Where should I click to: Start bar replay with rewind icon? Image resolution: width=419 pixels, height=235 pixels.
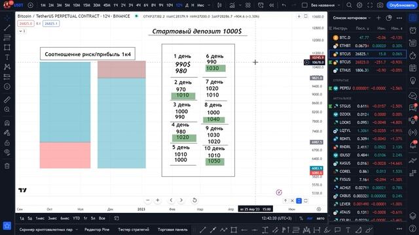click(x=271, y=5)
